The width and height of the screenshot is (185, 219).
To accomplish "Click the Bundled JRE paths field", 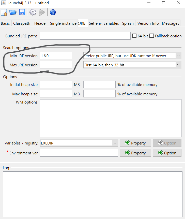I will pyautogui.click(x=85, y=36).
